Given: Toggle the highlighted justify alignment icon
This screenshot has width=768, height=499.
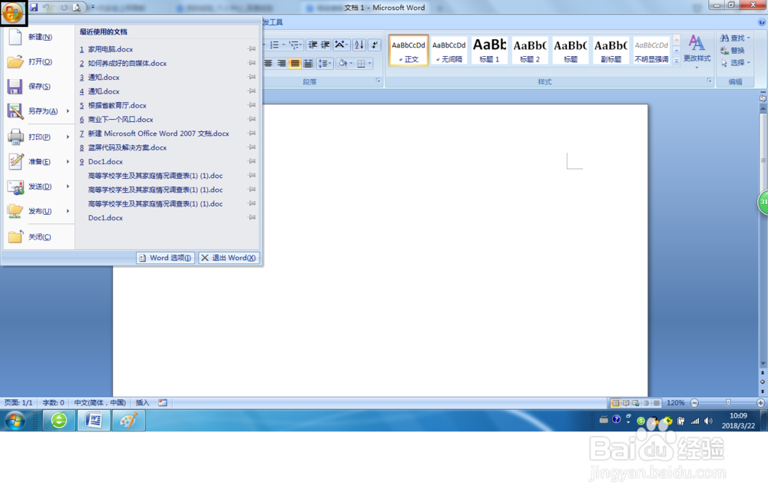Looking at the screenshot, I should pyautogui.click(x=294, y=64).
